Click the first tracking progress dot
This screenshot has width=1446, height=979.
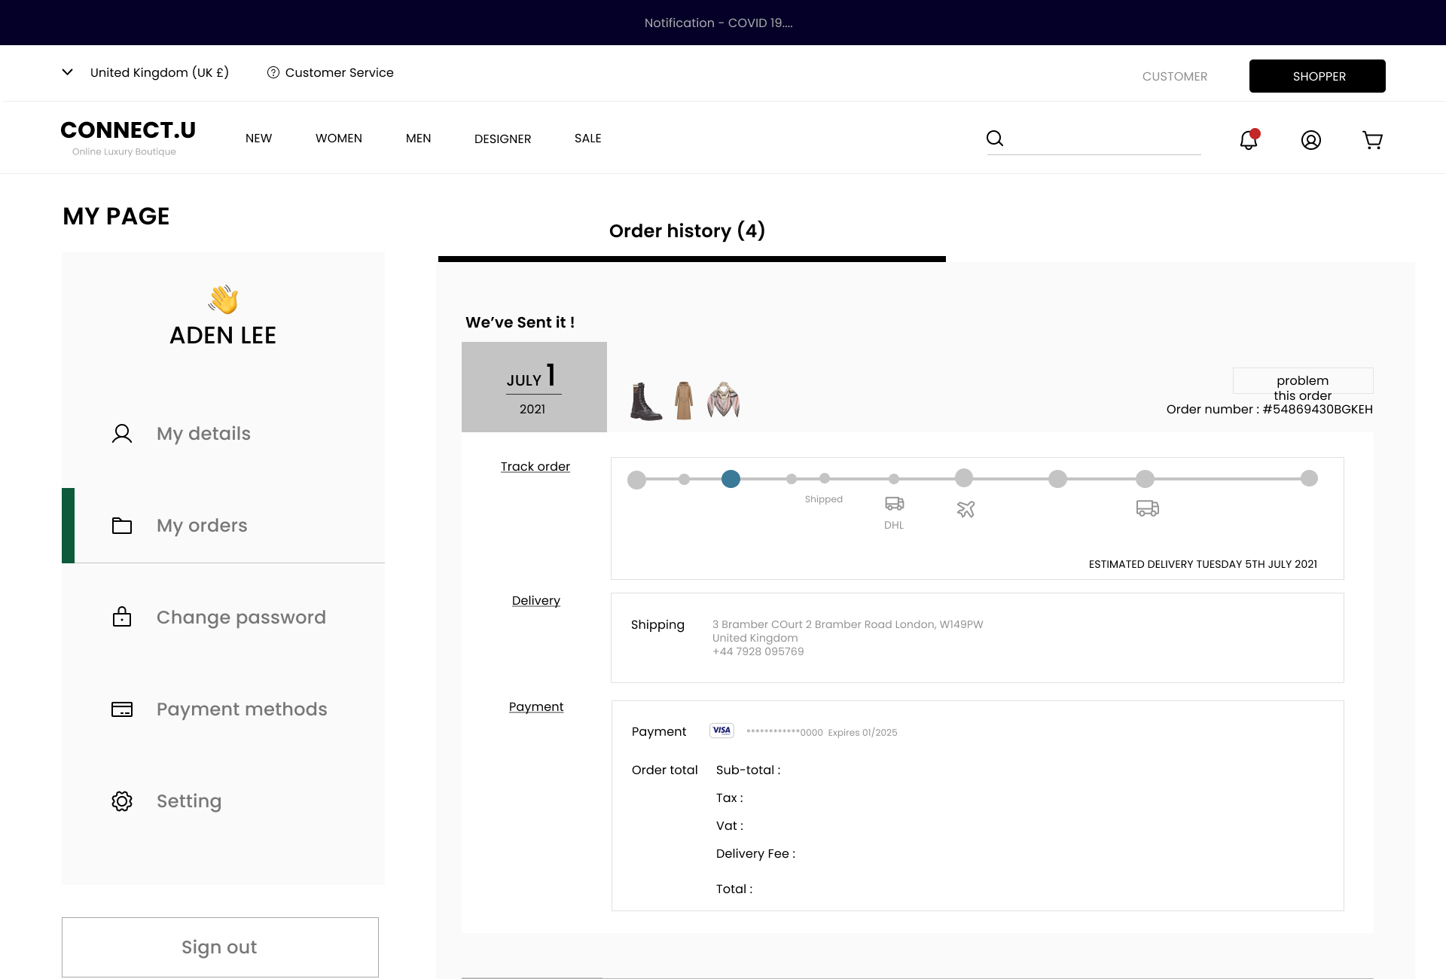[x=637, y=480]
